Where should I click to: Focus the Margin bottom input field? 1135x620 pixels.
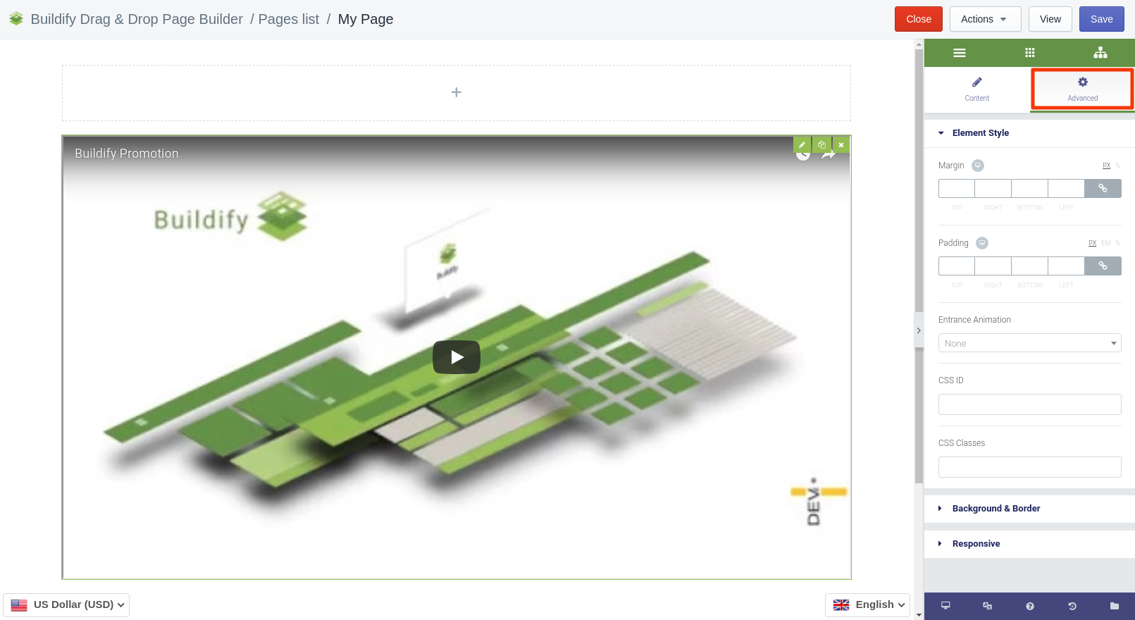pos(1030,188)
